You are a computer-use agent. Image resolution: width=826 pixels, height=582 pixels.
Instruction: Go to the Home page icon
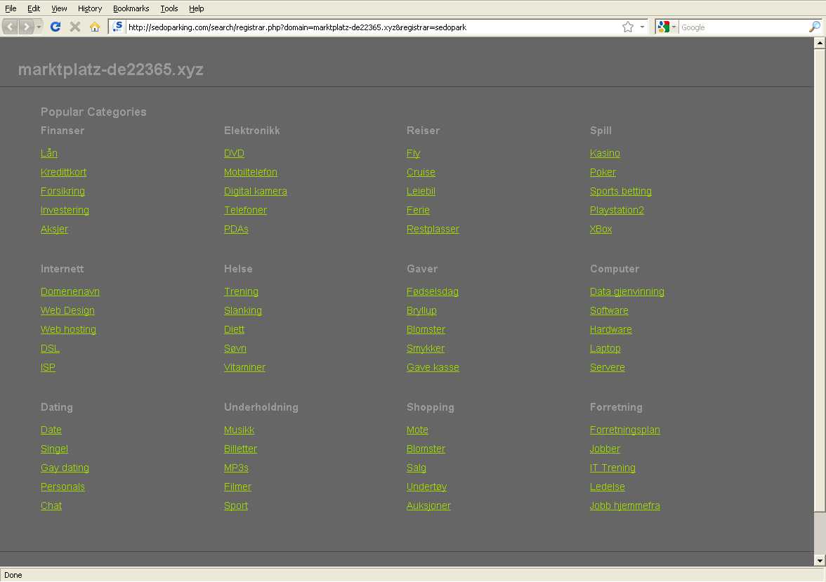point(95,27)
